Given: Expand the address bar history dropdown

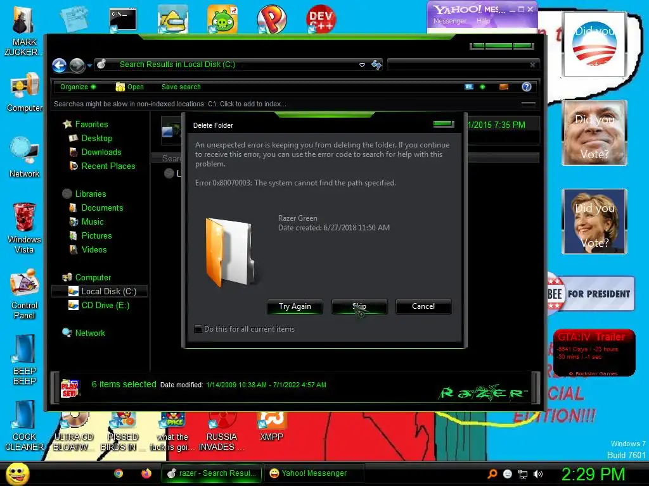Looking at the screenshot, I should pos(362,65).
